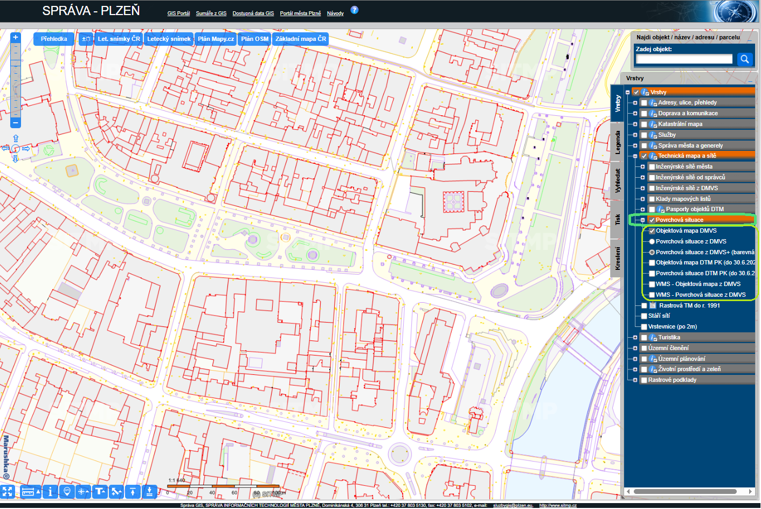Click the upload arrow icon
The image size is (761, 509).
[x=133, y=491]
